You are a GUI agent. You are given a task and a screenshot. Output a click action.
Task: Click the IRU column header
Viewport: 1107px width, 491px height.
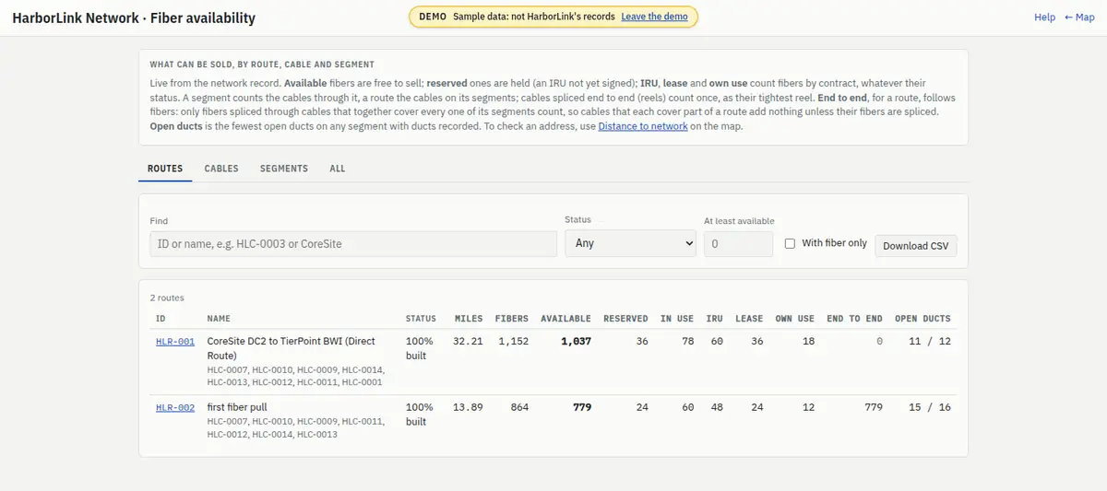[714, 319]
